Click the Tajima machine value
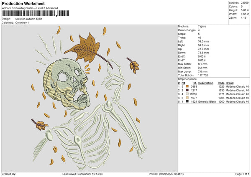Image resolution: width=251 pixels, height=177 pixels. click(202, 26)
